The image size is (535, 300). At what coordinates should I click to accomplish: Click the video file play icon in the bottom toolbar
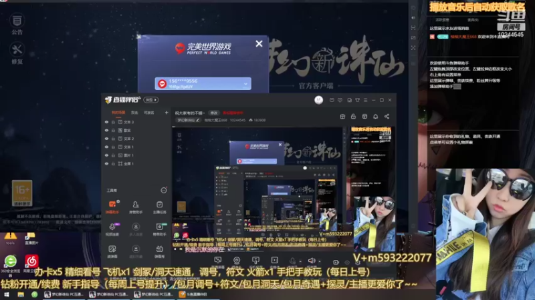point(275,261)
